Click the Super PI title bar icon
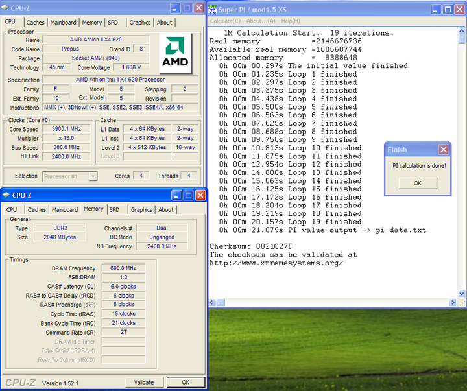The height and width of the screenshot is (391, 467). tap(212, 9)
